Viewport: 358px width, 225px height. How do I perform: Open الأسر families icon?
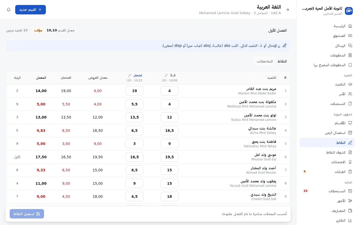click(350, 94)
